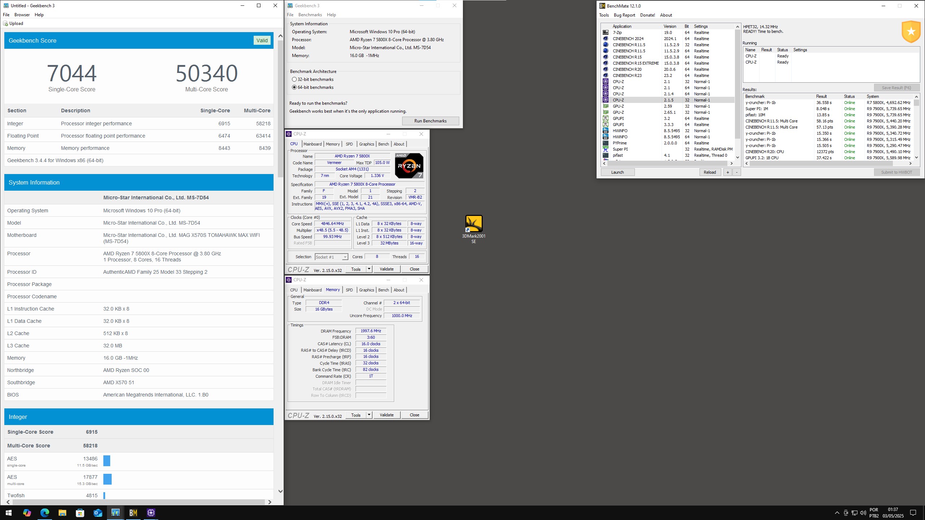Click the CINEBENCH 2024 icon in BenchMate list
Image resolution: width=925 pixels, height=520 pixels.
point(606,39)
